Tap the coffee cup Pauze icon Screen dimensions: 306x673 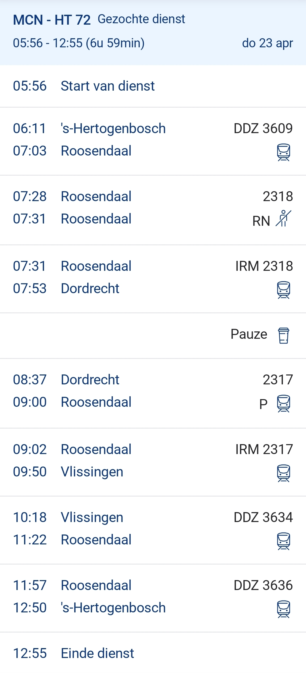pyautogui.click(x=283, y=335)
